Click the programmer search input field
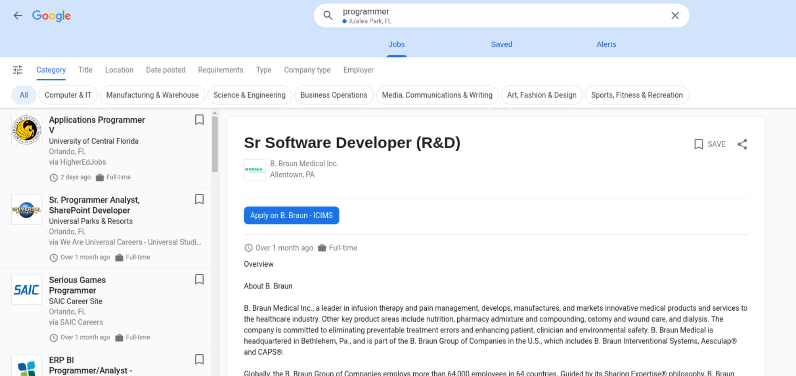 coord(501,15)
